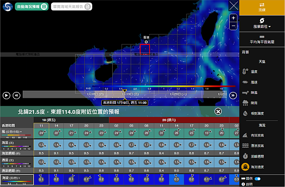The height and width of the screenshot is (187, 285).
Task: Select the 有效波高 significant wave height layer
Action: pos(253,136)
